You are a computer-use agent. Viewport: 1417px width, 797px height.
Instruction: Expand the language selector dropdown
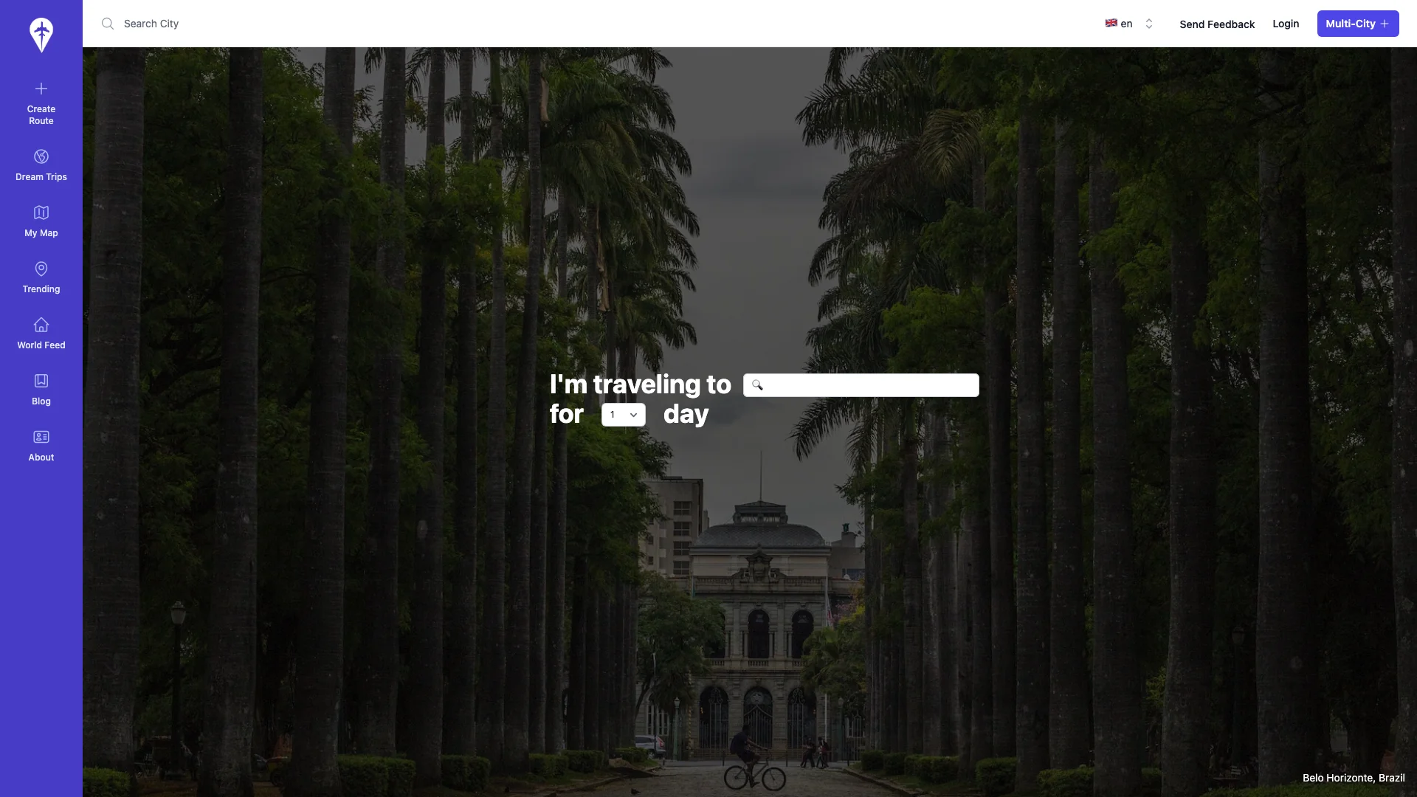click(x=1128, y=24)
